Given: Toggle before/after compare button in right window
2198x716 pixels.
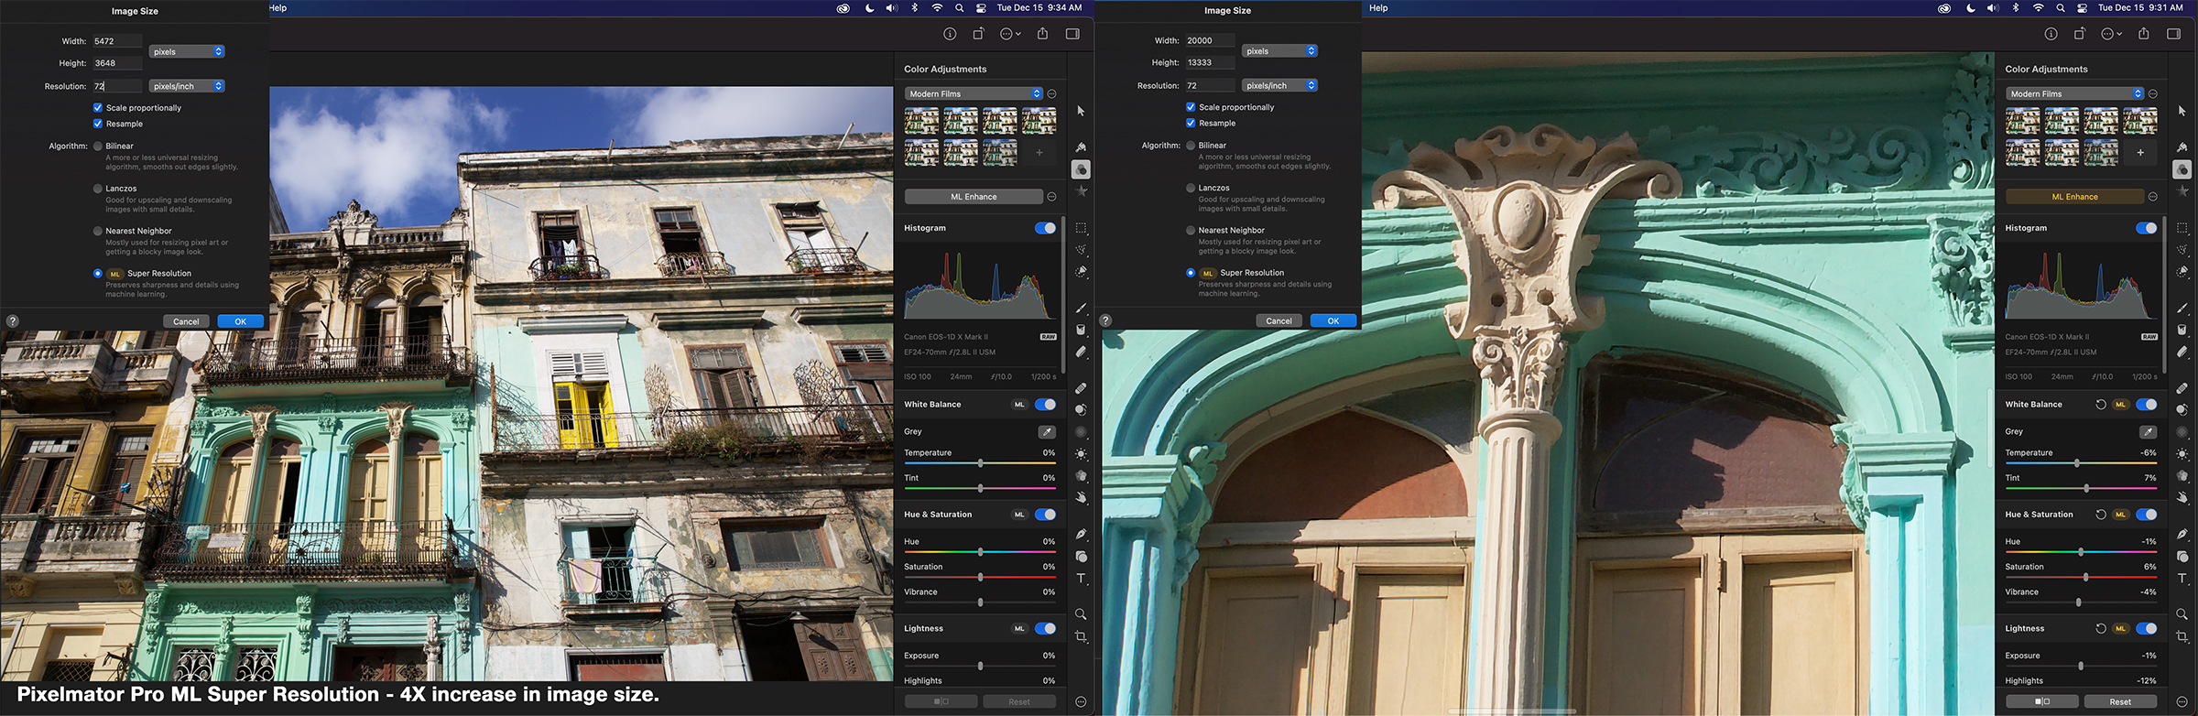Looking at the screenshot, I should click(x=2041, y=701).
